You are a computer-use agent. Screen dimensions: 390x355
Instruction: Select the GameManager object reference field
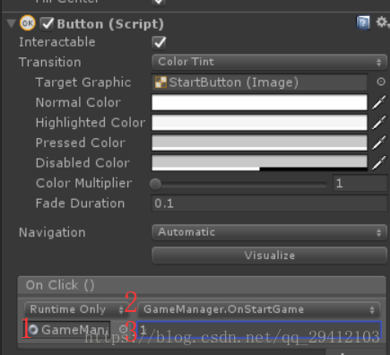66,330
